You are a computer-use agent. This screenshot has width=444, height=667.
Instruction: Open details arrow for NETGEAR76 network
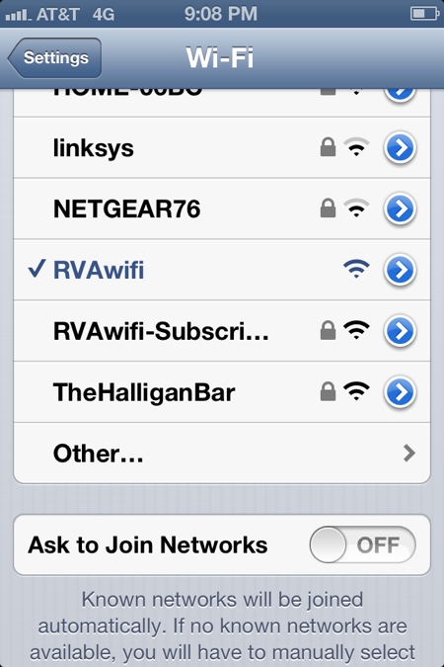(400, 208)
